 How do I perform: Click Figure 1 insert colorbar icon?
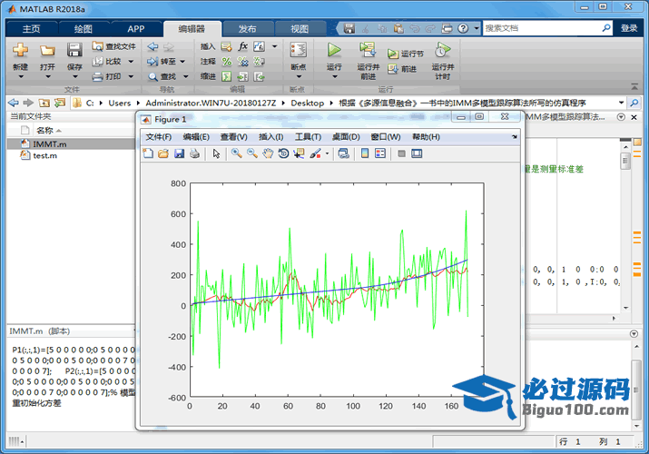click(x=365, y=153)
